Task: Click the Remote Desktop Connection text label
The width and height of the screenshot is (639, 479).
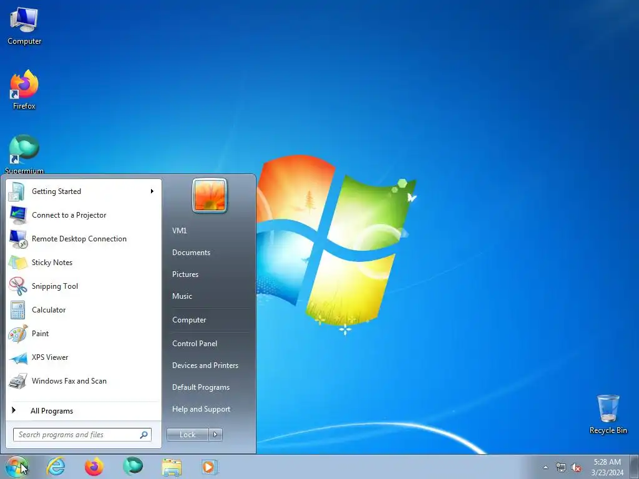Action: [79, 239]
